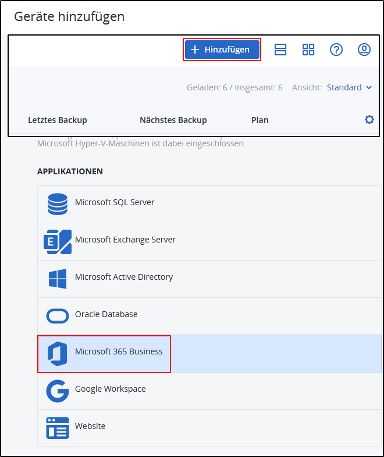Image resolution: width=384 pixels, height=457 pixels.
Task: Open the user account icon
Action: (364, 50)
